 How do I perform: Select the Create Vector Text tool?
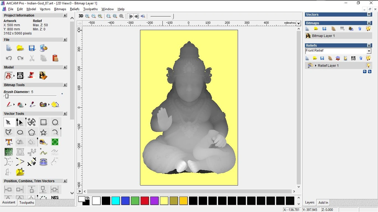[x=9, y=142]
